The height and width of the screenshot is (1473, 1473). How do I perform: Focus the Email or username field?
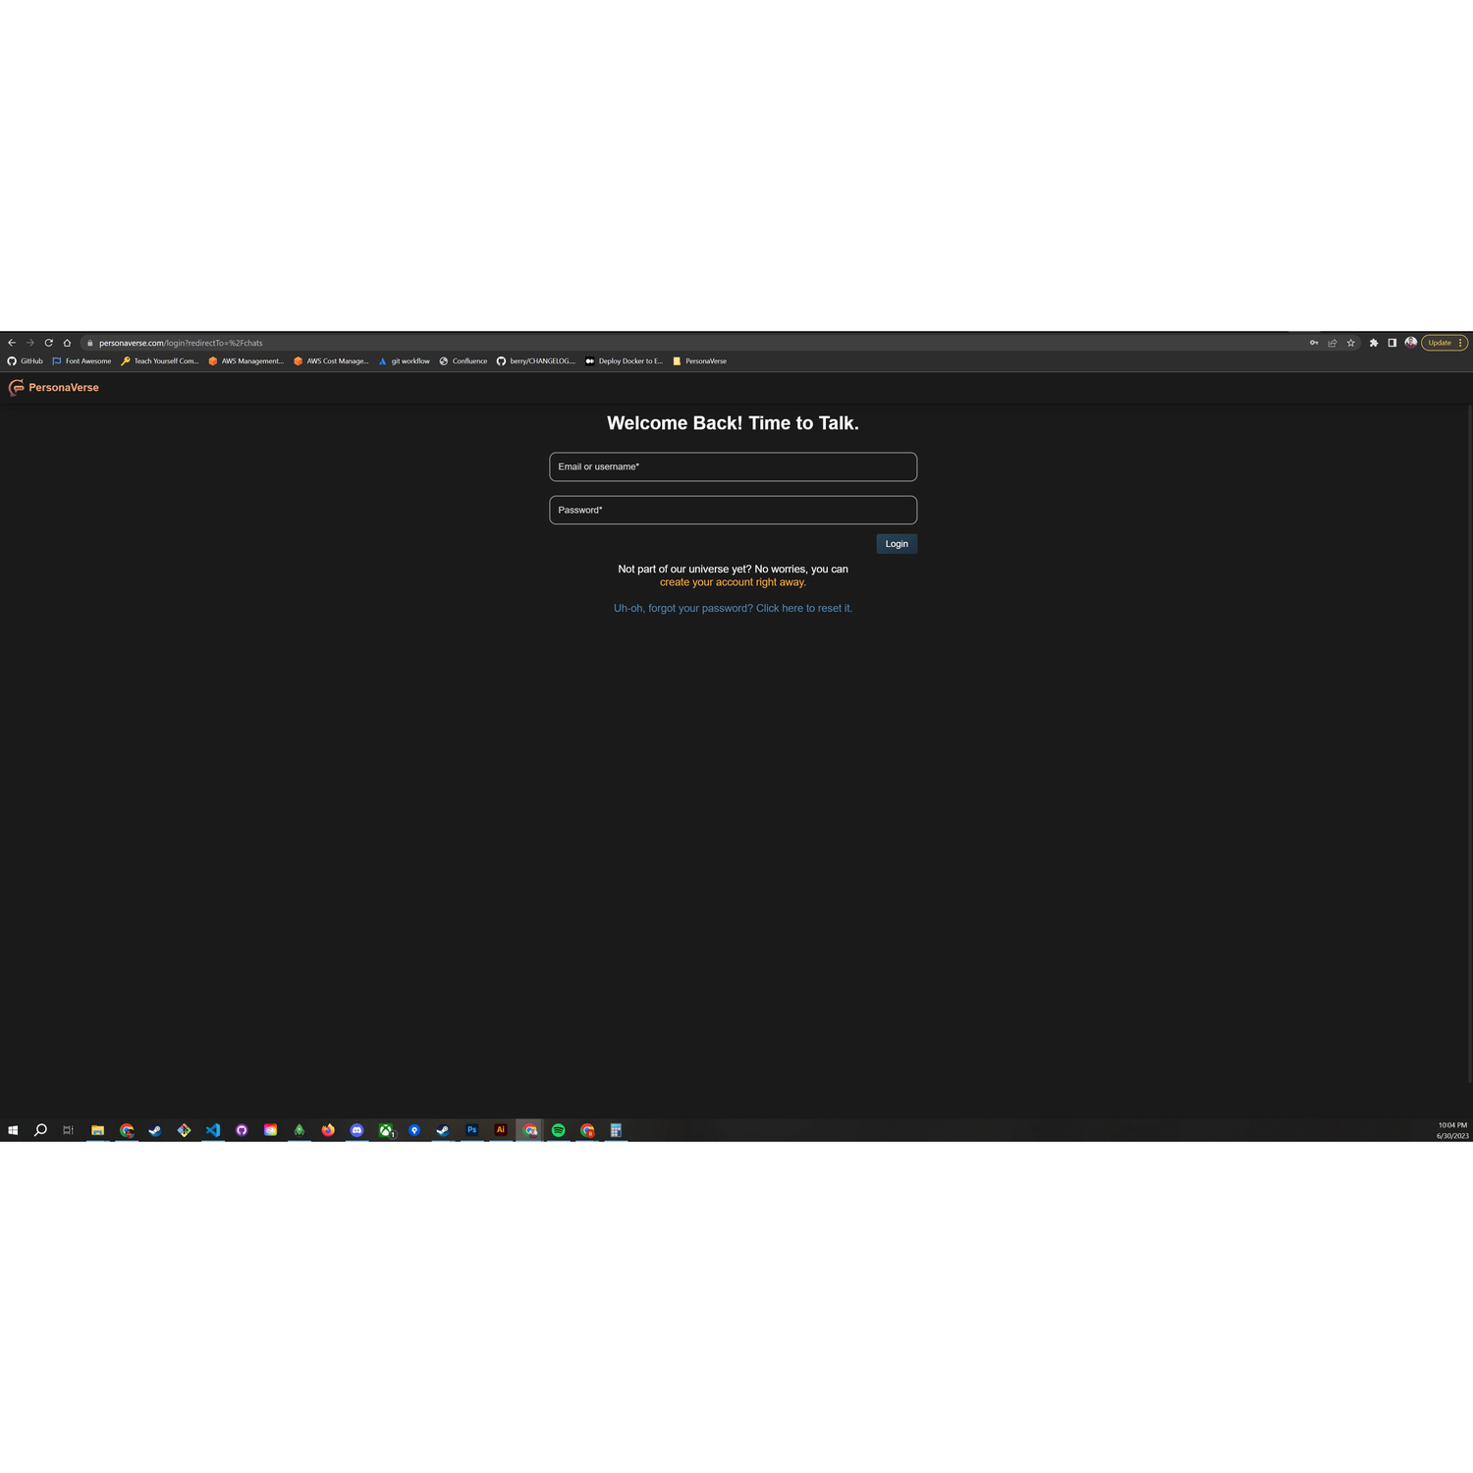pos(733,466)
